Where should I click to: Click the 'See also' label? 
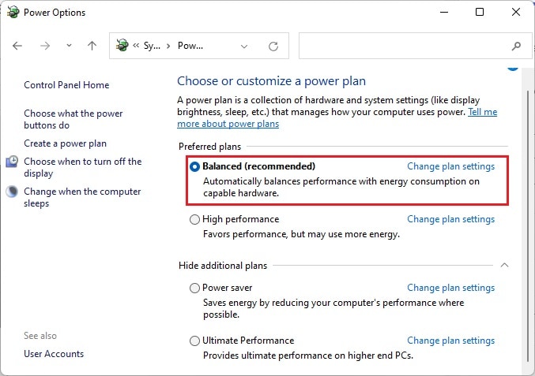click(40, 336)
